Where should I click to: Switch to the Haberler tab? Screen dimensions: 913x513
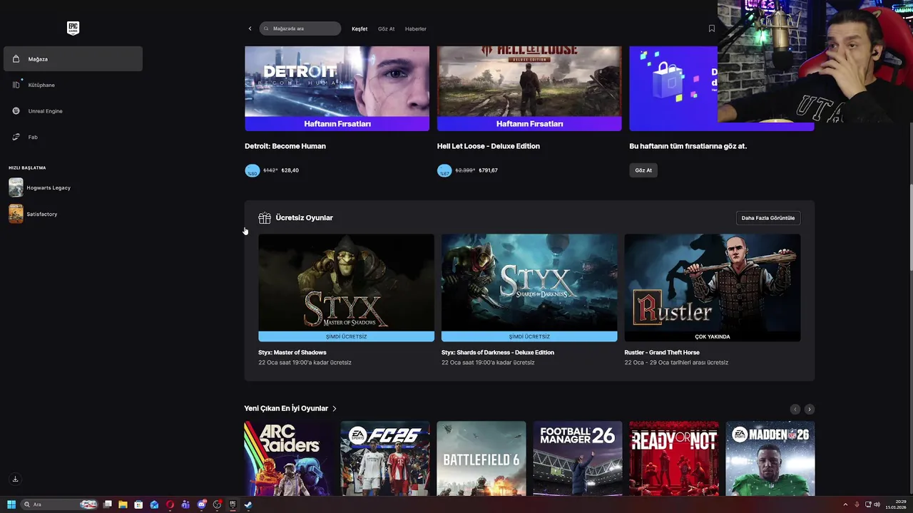pyautogui.click(x=416, y=29)
